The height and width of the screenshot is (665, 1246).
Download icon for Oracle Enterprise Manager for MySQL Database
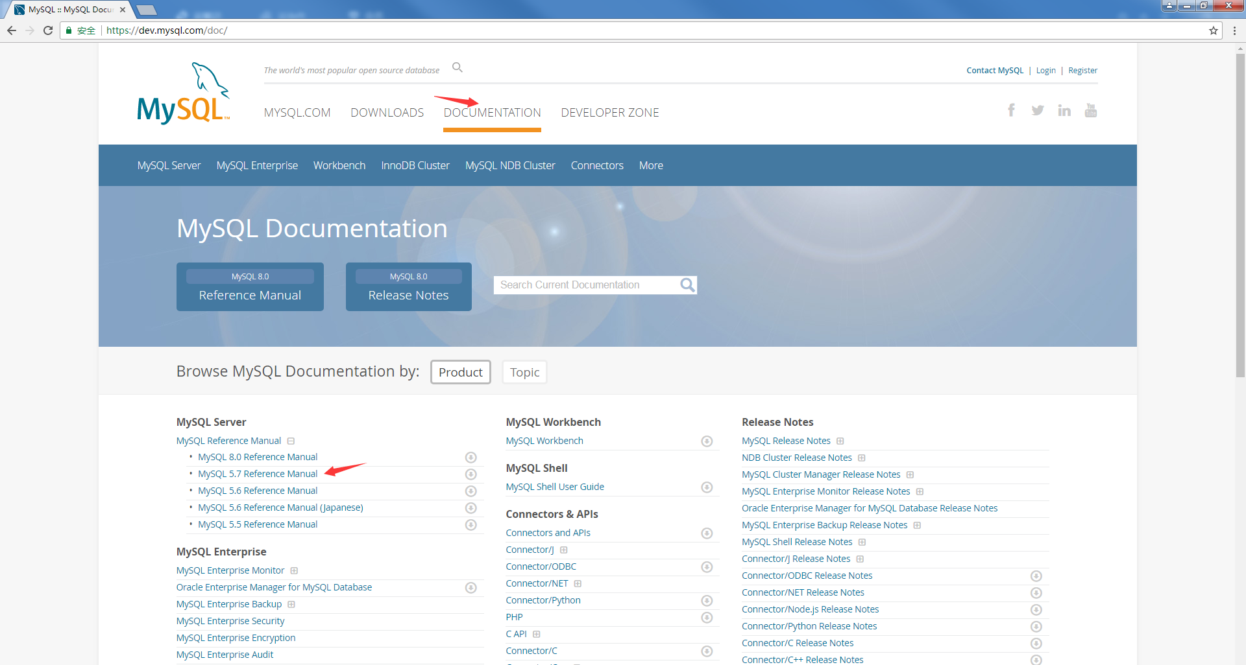coord(471,588)
